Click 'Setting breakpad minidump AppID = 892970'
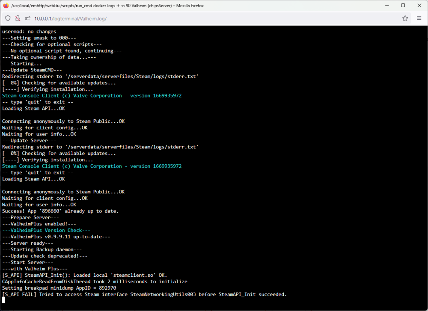The image size is (428, 311). [x=59, y=288]
